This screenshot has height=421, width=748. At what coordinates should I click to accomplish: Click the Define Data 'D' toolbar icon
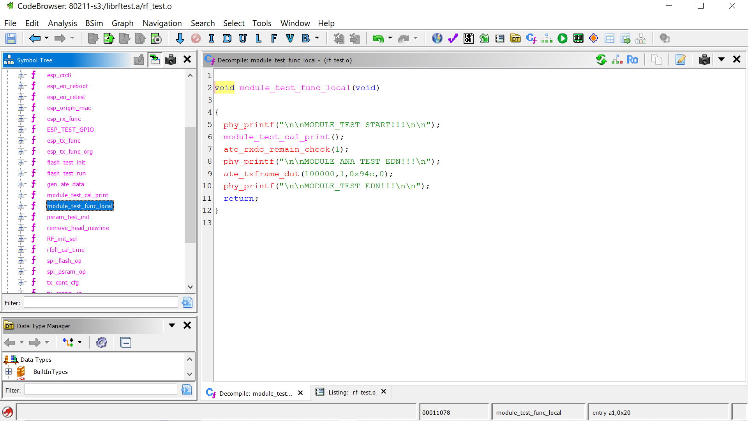click(227, 38)
